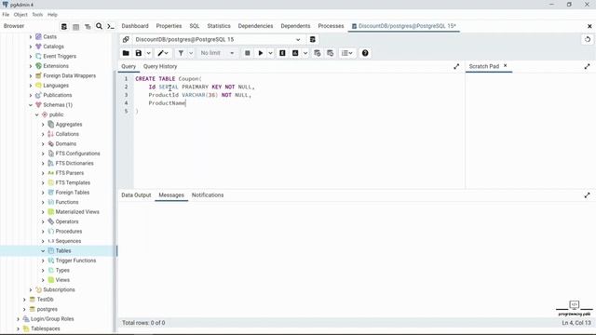Expand the Extensions tree node
Viewport: 596px width, 335px height.
31,66
